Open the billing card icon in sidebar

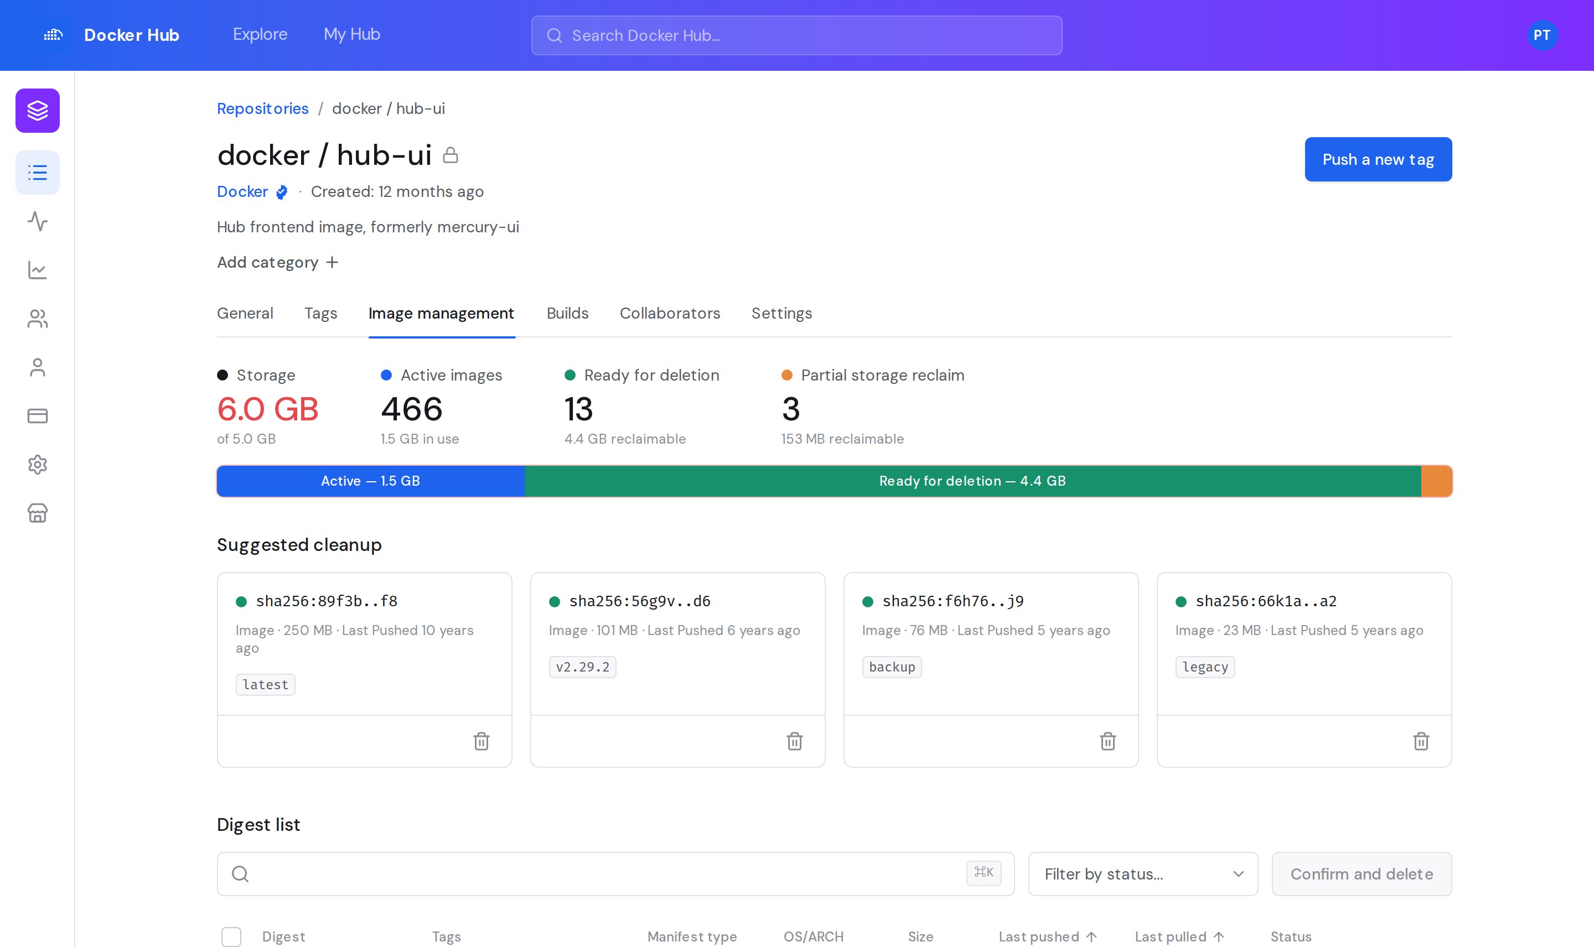[38, 416]
